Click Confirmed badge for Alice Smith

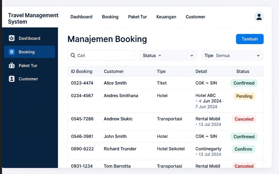click(x=244, y=83)
